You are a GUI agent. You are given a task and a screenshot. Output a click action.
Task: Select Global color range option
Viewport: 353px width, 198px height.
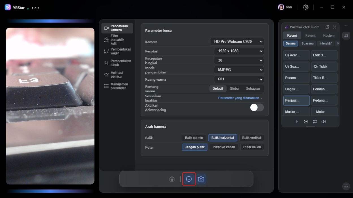[x=234, y=89]
